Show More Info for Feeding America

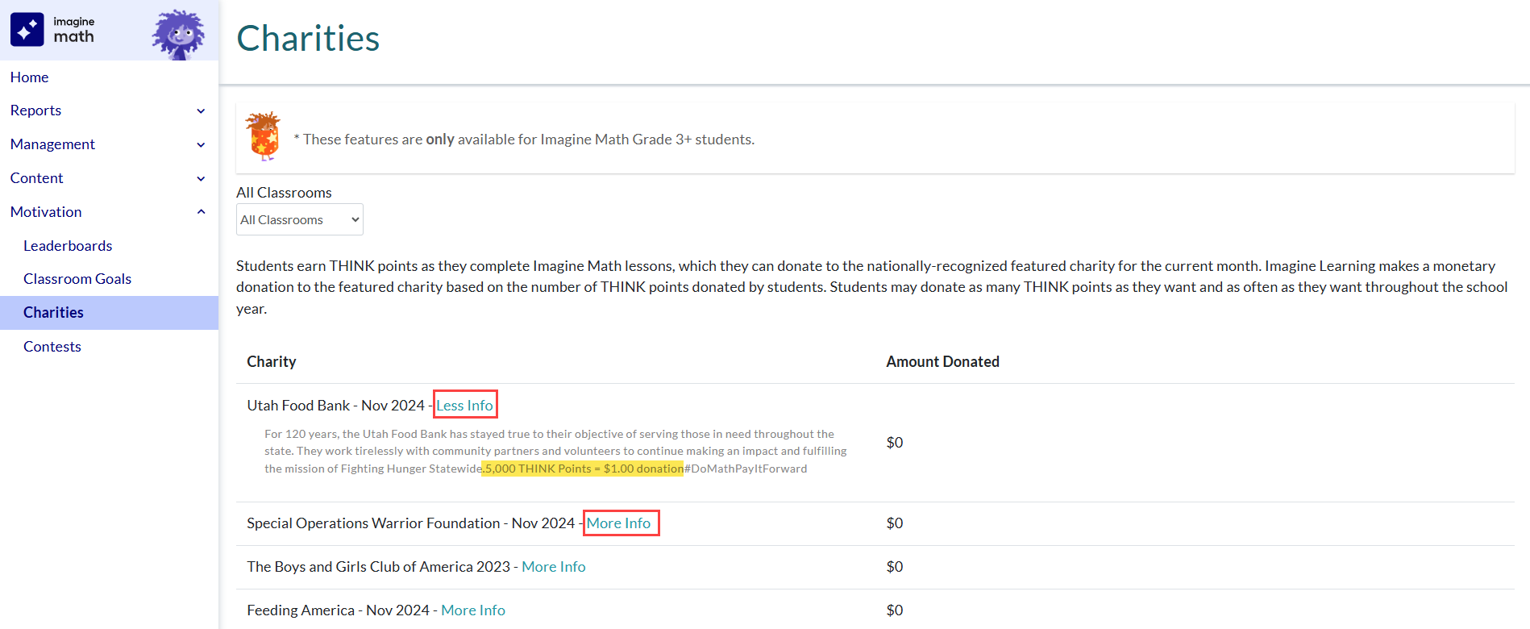[473, 610]
